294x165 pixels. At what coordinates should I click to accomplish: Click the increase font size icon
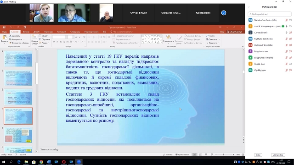[76, 37]
